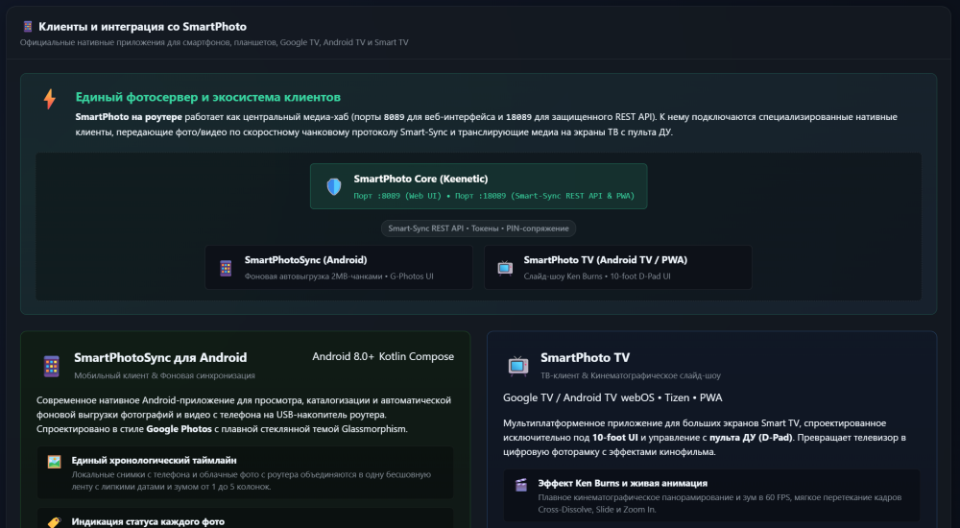
Task: Click the tag icon beside Индикация статуса каждого фото
Action: 55,522
